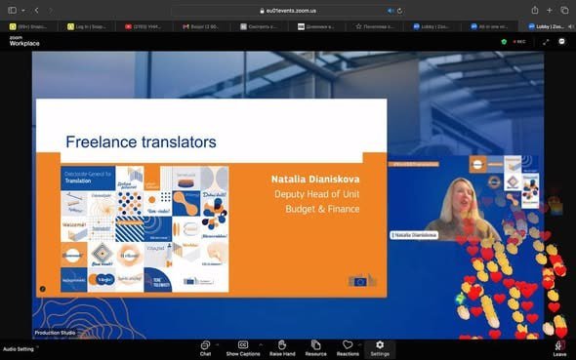
Task: Toggle the Safari sidebar
Action: pos(12,11)
